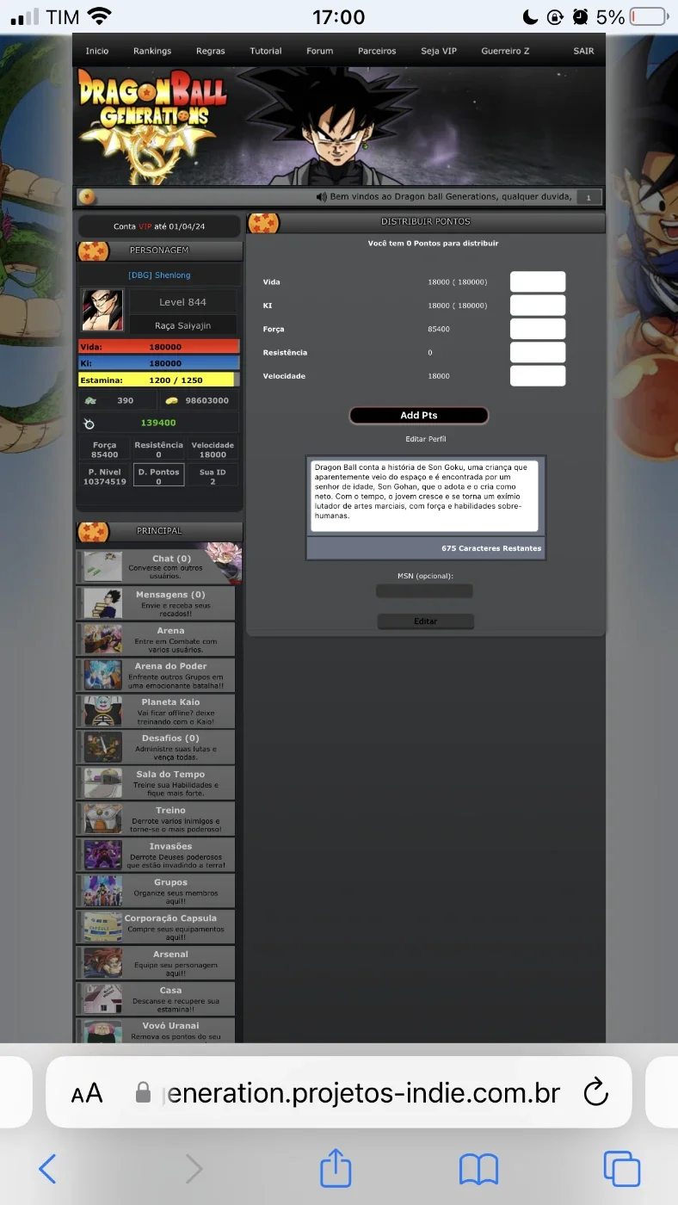678x1205 pixels.
Task: Tap Safari bookmarks icon
Action: coord(479,1170)
